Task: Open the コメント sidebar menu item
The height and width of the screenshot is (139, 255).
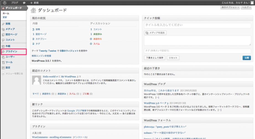Action: pyautogui.click(x=10, y=40)
